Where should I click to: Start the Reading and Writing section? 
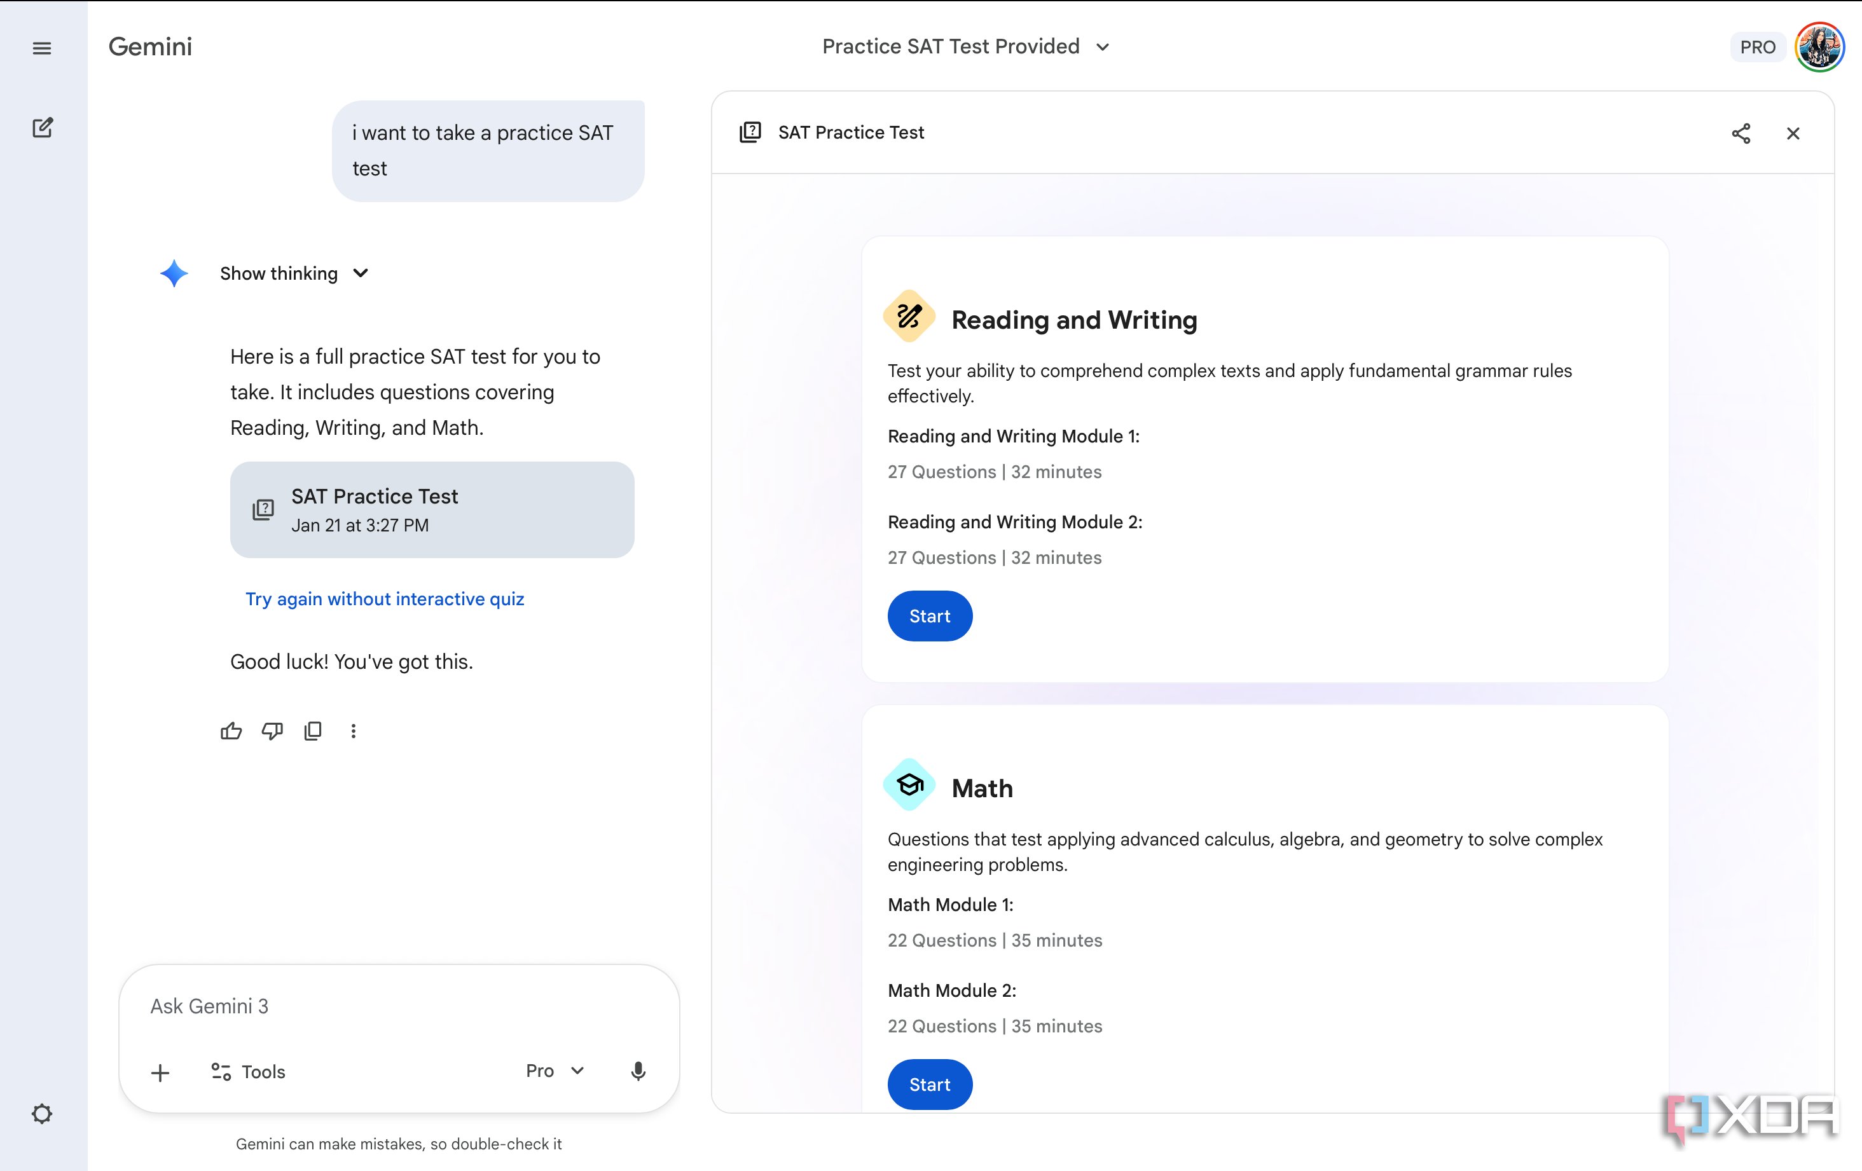click(930, 615)
